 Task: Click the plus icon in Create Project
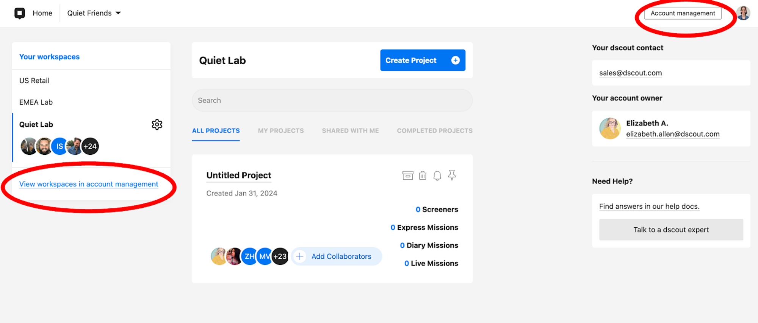(x=456, y=60)
